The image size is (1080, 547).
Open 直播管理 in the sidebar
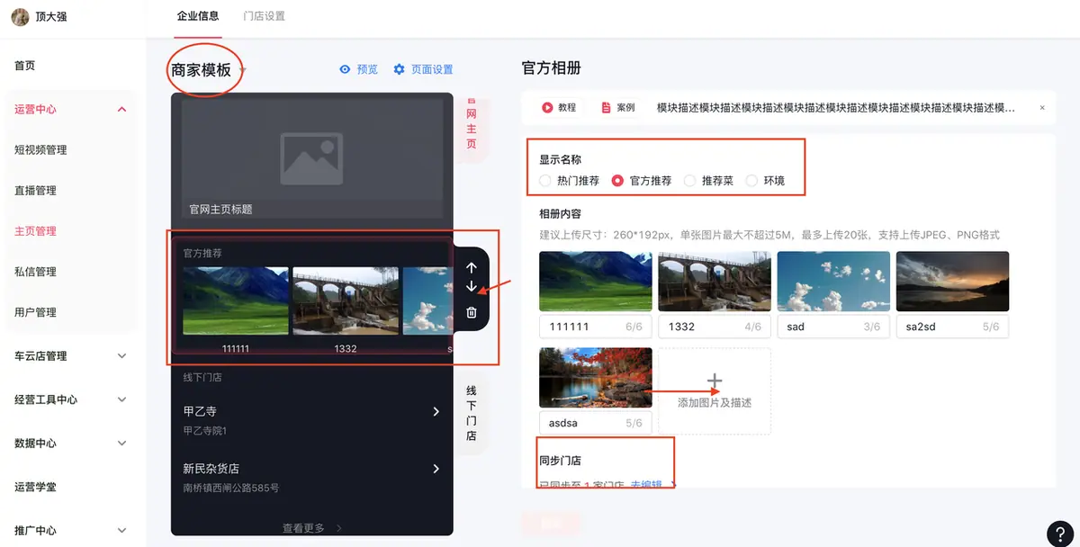[x=35, y=191]
